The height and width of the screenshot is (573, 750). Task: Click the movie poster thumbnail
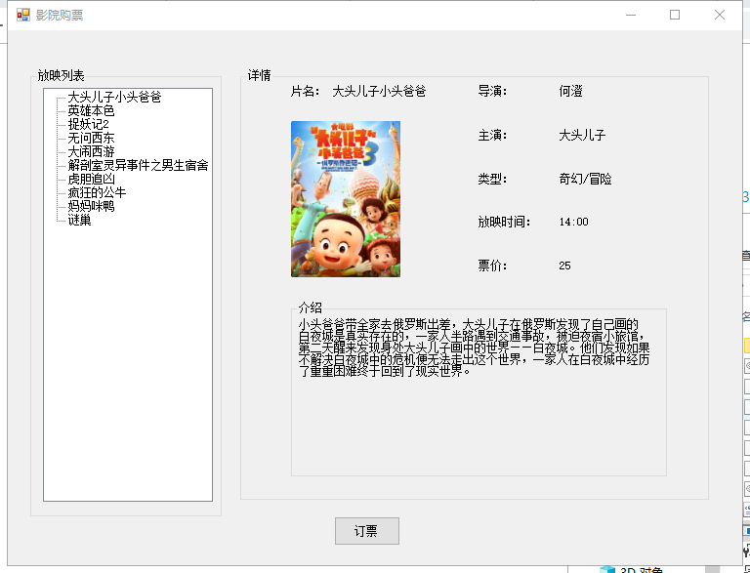(346, 199)
